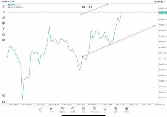Change chart type via candlestick icon
The height and width of the screenshot is (117, 167).
4,12
